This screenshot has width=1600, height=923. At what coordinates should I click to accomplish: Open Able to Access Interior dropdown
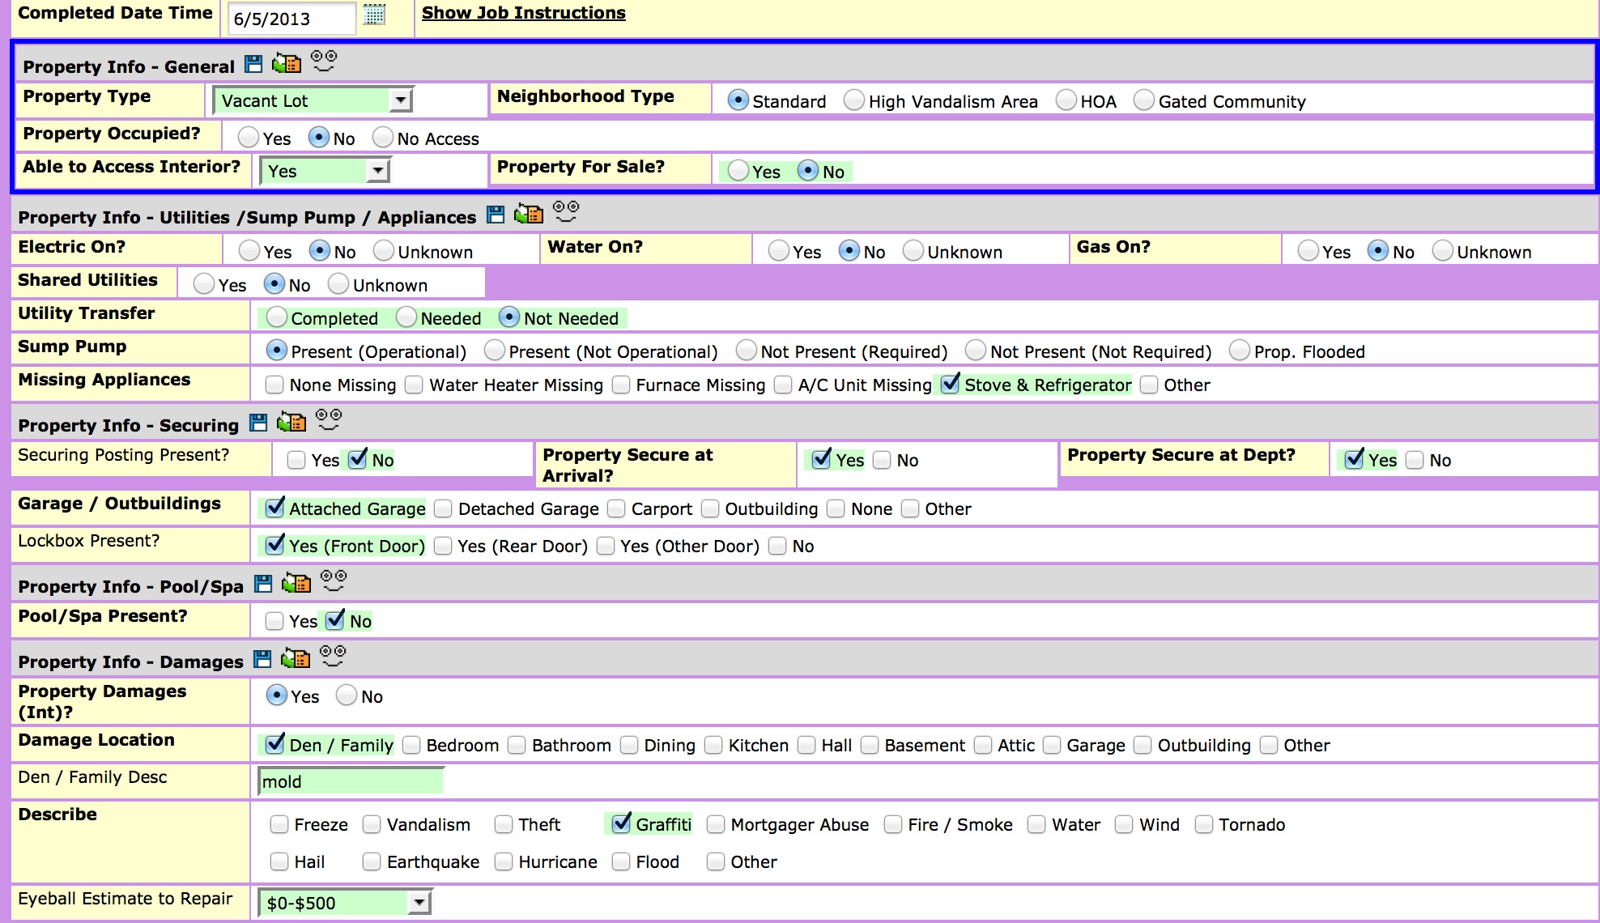325,171
